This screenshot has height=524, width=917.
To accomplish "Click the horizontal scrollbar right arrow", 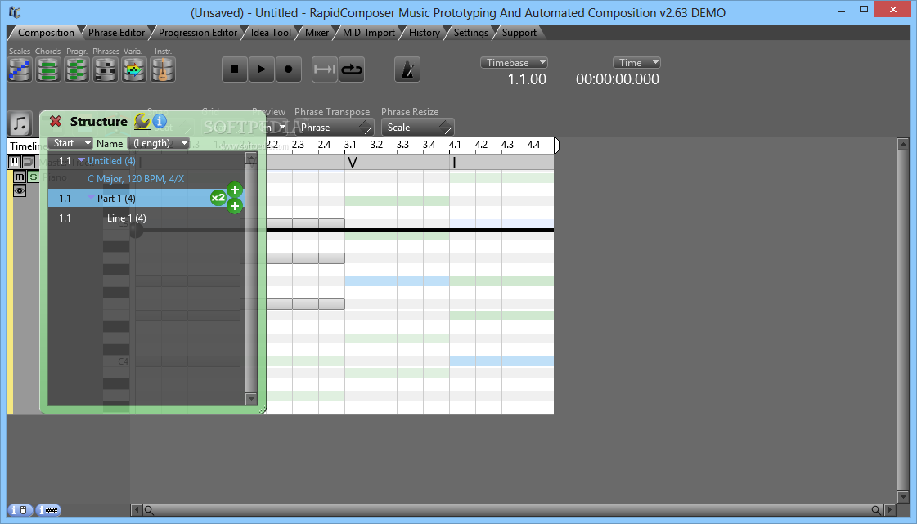I will click(x=889, y=510).
